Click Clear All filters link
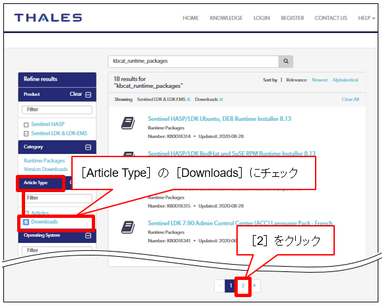The height and width of the screenshot is (305, 383). point(350,100)
